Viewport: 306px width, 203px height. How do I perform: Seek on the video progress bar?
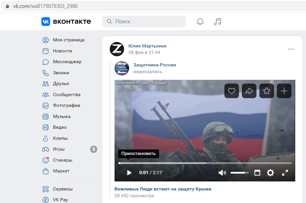click(205, 163)
